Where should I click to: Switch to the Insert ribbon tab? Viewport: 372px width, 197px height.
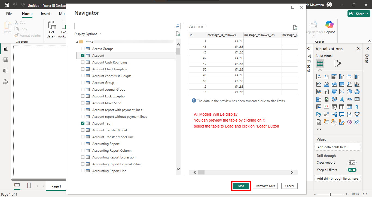coord(45,14)
